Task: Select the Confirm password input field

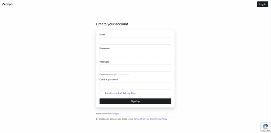Action: click(135, 86)
